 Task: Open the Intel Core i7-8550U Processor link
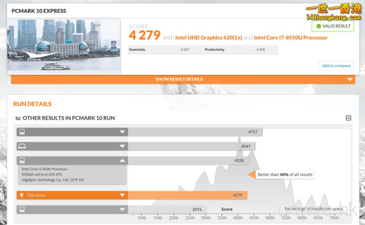pyautogui.click(x=290, y=37)
